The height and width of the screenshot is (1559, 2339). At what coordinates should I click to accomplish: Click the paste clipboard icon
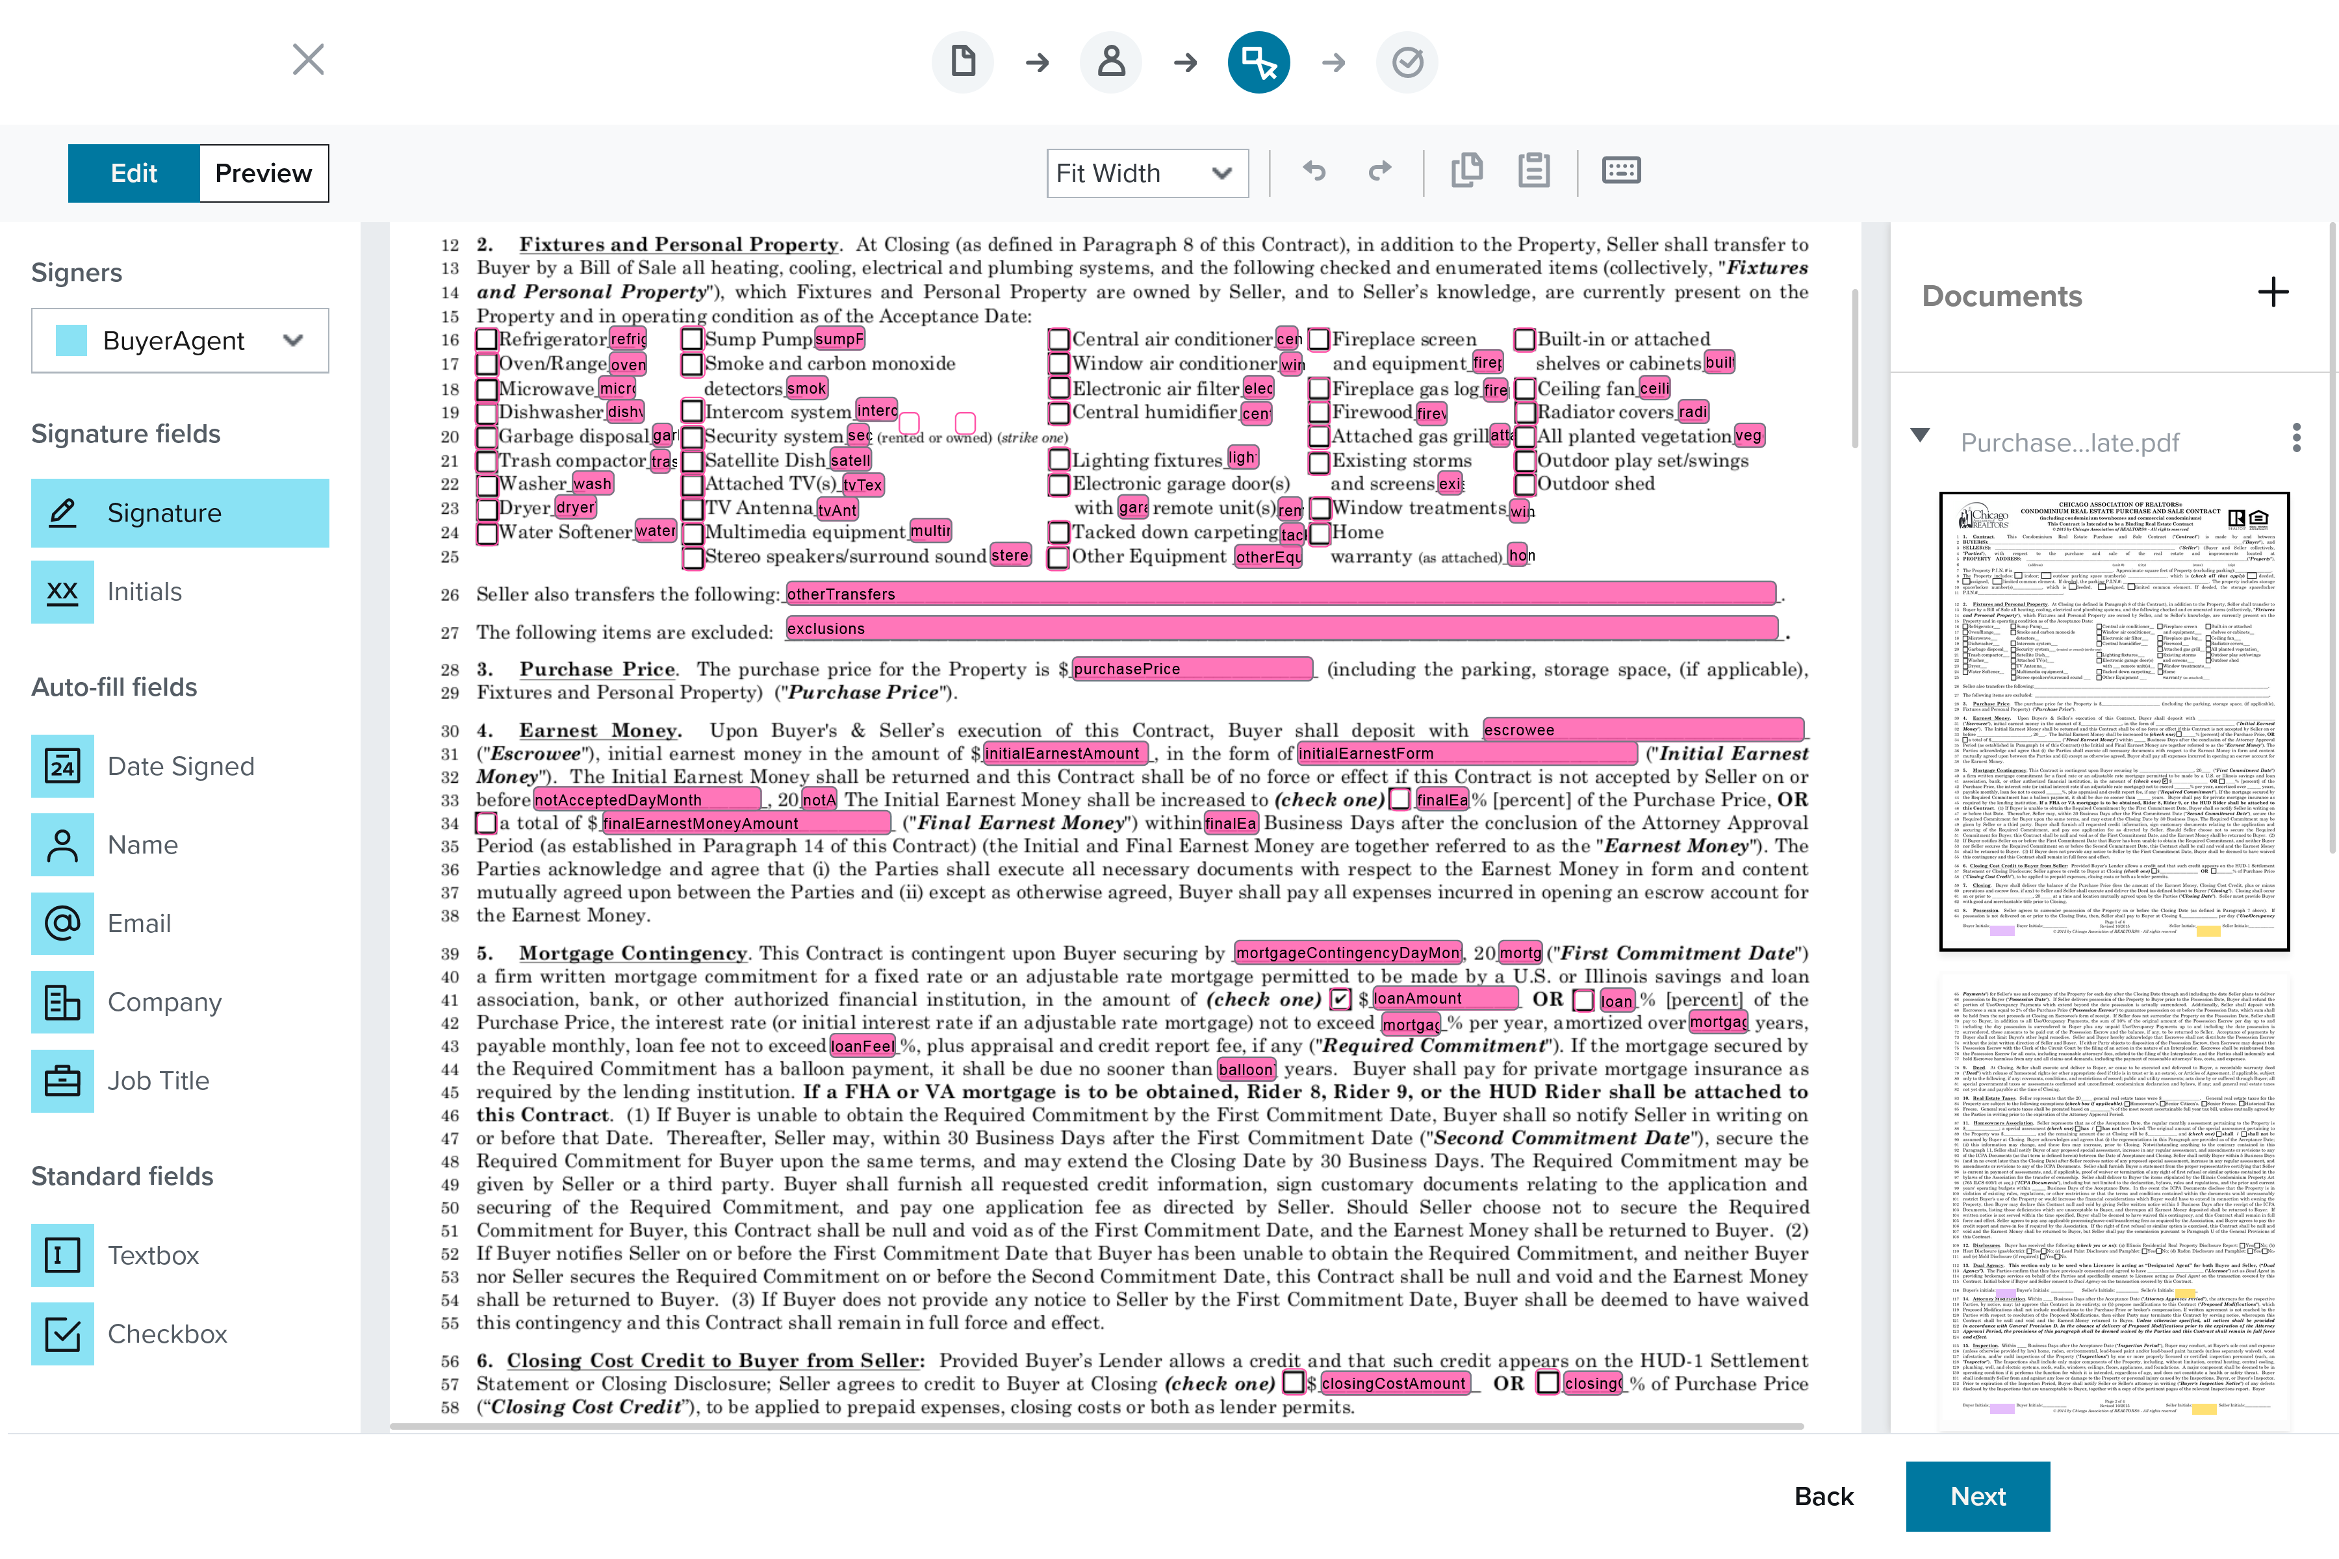click(1533, 171)
